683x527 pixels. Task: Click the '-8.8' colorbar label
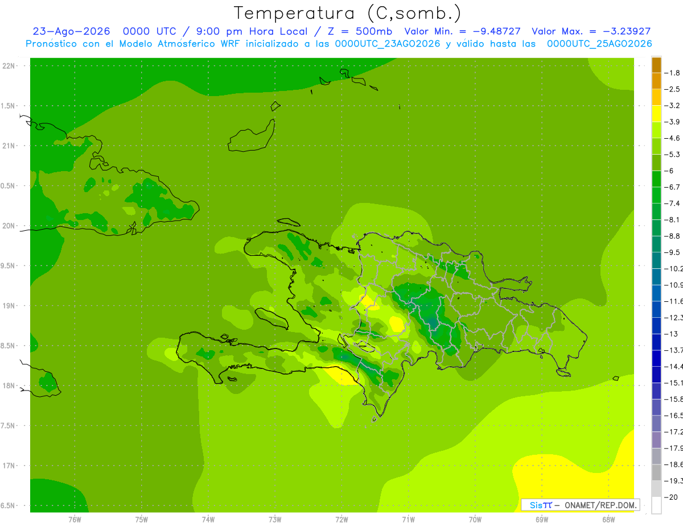pos(673,236)
